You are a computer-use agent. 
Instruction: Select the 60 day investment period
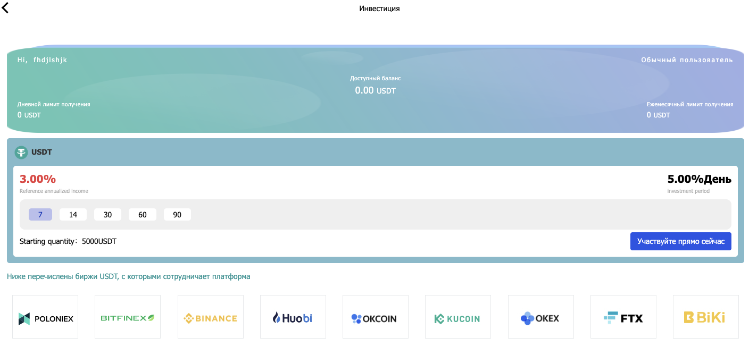(x=143, y=215)
